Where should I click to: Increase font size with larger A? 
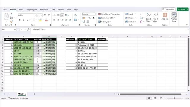pos(45,15)
